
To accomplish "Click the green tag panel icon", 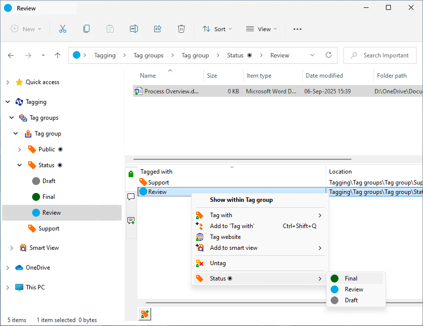I will (x=131, y=174).
